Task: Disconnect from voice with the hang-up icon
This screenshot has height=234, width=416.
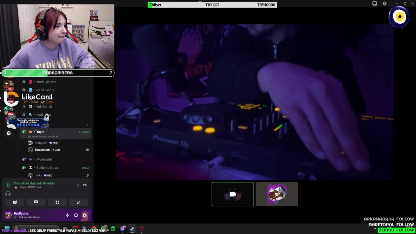Action: point(85,185)
